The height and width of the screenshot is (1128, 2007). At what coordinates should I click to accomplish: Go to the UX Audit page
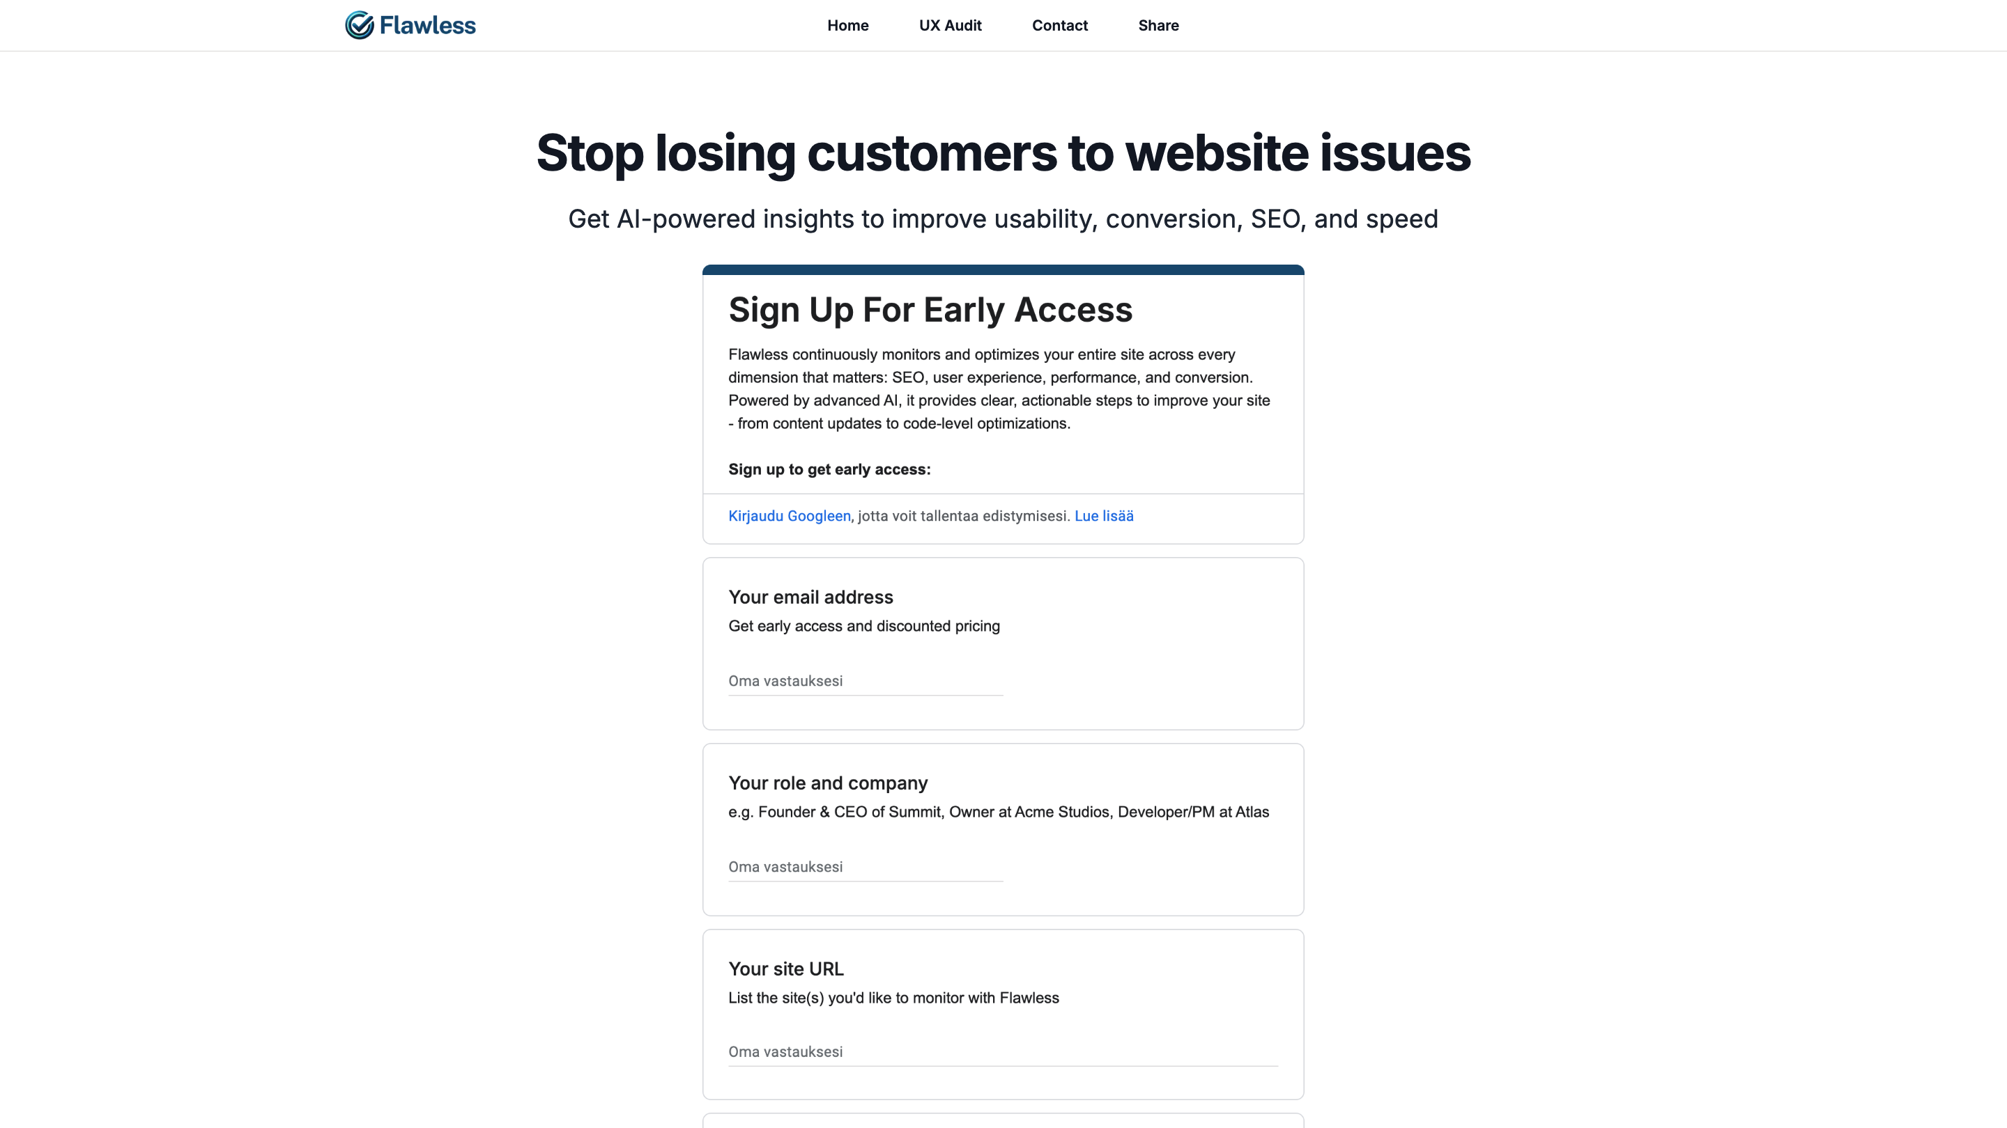coord(950,26)
